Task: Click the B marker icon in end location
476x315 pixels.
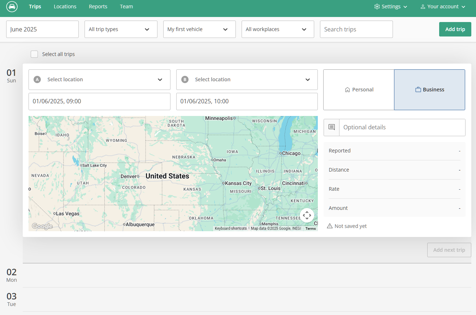Action: pos(185,79)
